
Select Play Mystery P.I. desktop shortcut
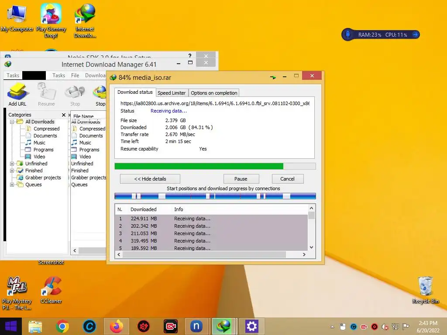[17, 293]
